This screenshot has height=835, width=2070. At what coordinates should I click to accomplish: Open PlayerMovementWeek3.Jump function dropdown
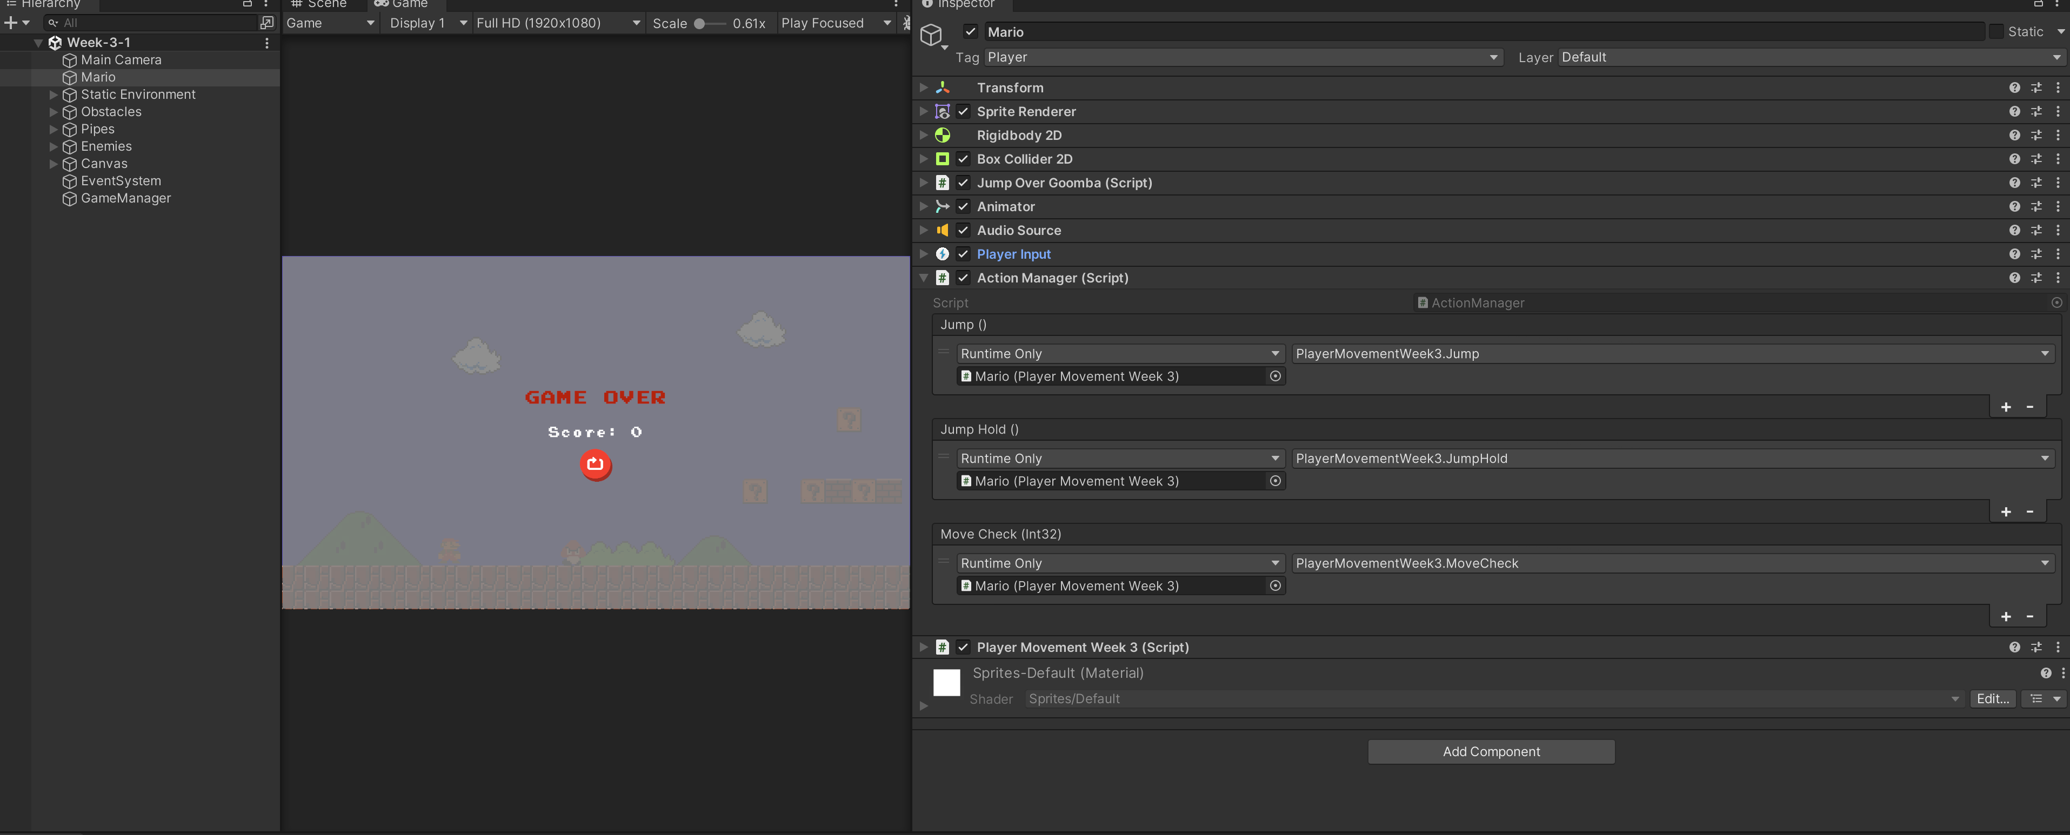1673,354
